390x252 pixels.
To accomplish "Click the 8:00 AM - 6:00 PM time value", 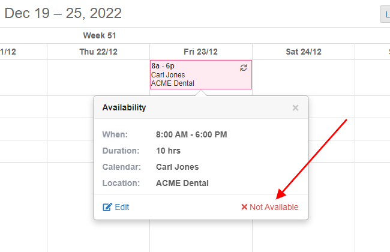I will click(191, 134).
